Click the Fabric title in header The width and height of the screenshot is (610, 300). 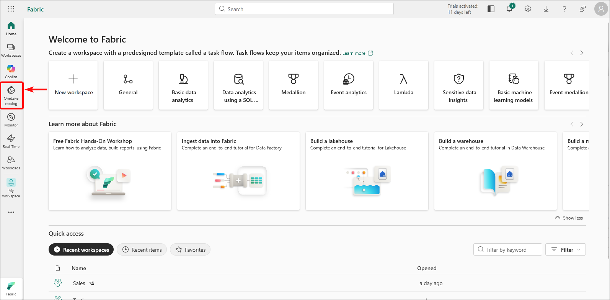(35, 9)
